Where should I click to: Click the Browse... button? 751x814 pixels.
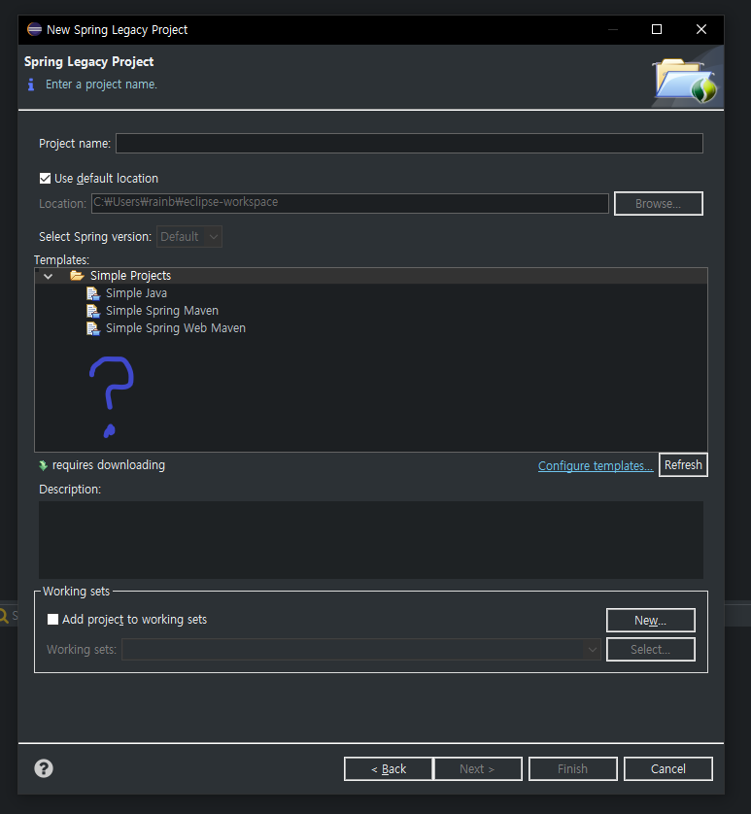click(658, 204)
